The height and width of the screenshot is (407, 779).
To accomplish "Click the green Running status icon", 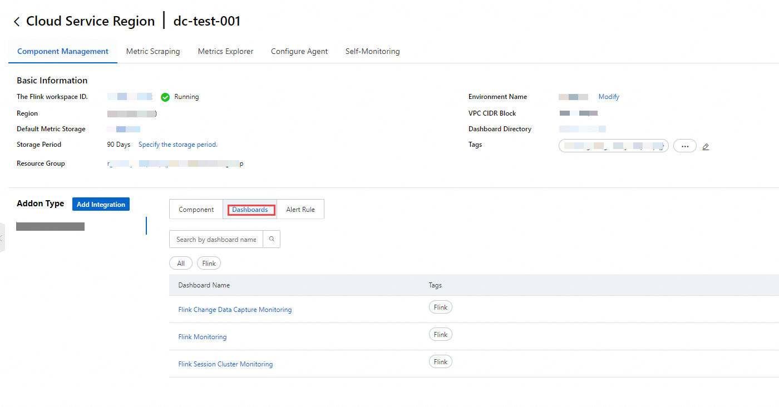I will pyautogui.click(x=165, y=97).
